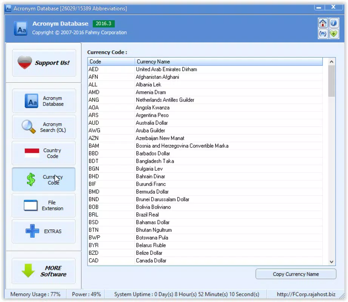348x302 pixels.
Task: Switch to Acronym Search (OL)
Action: [44, 127]
